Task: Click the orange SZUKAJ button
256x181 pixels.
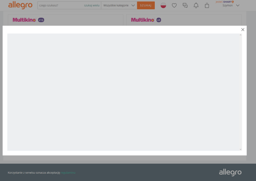Action: click(146, 6)
